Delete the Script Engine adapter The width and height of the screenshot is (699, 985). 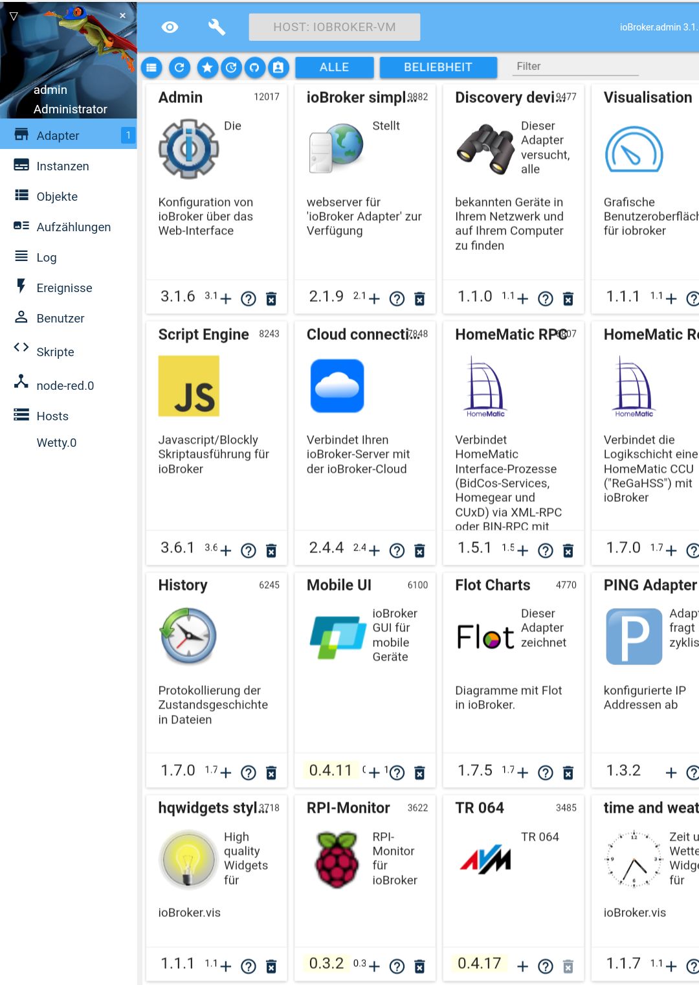pos(271,550)
